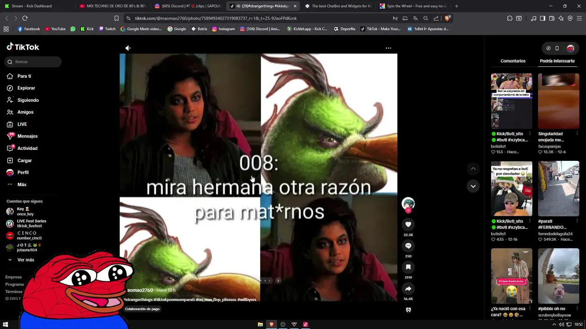The height and width of the screenshot is (329, 586).
Task: Open #parati #FERNANDO street video thumbnail
Action: click(x=559, y=188)
